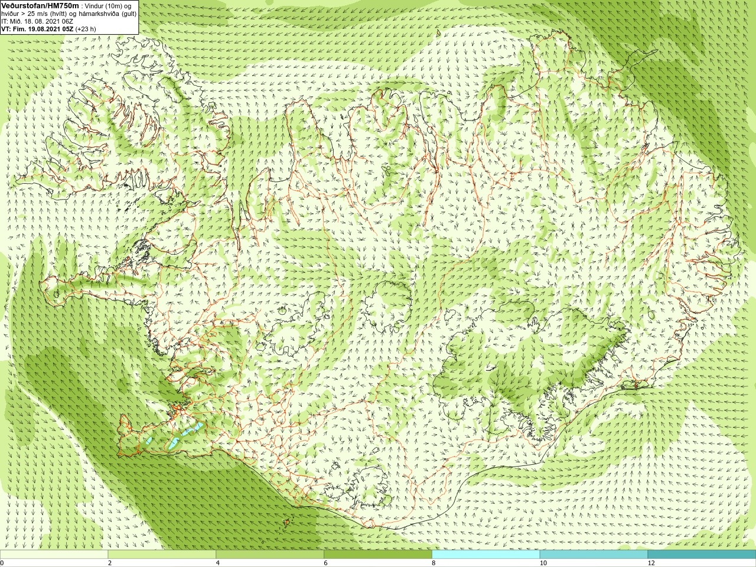
Task: Click the legend value '6'
Action: click(x=326, y=563)
